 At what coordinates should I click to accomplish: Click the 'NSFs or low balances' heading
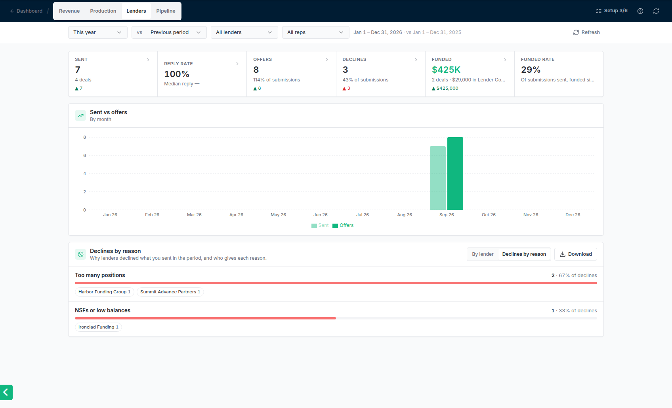tap(103, 310)
